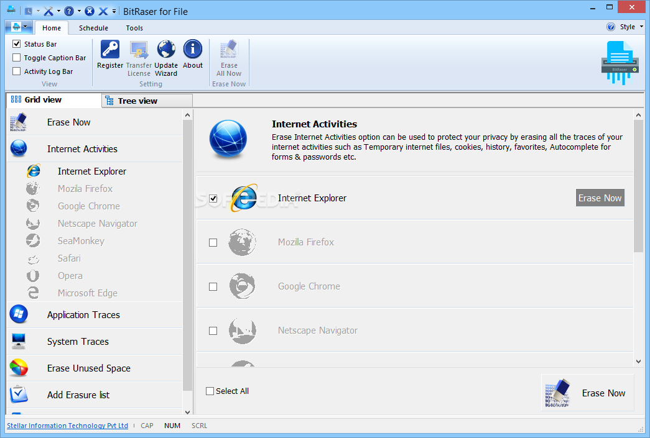Open Add Erasure list category
This screenshot has height=438, width=650.
pos(95,395)
